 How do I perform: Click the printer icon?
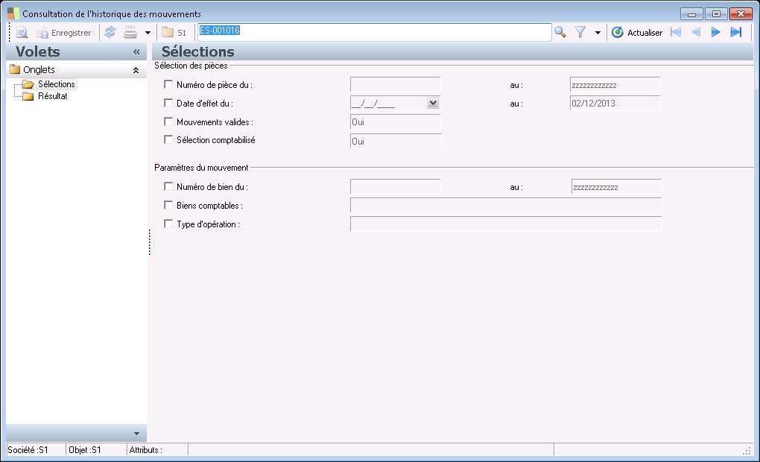point(130,32)
